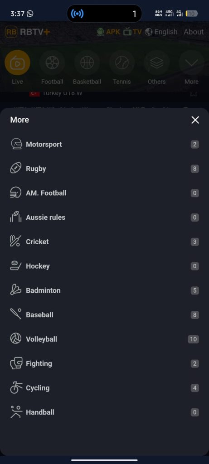The width and height of the screenshot is (209, 464).
Task: Download the APK link
Action: [108, 32]
